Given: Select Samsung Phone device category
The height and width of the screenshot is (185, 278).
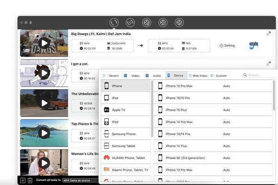Looking at the screenshot, I should tap(126, 134).
